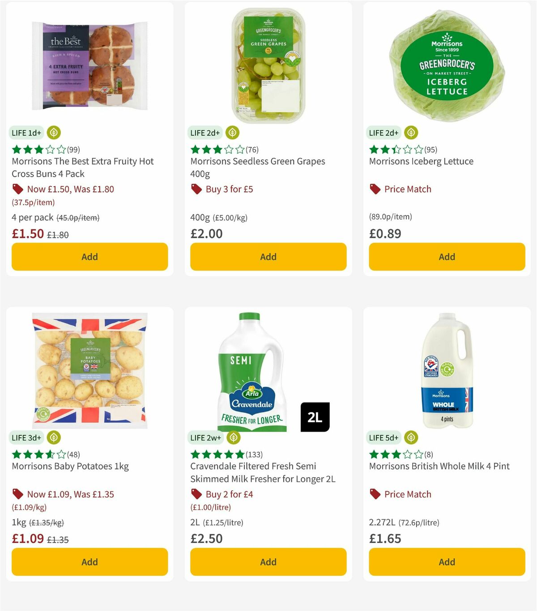Click Add under Morrisons British Whole Milk

click(446, 562)
